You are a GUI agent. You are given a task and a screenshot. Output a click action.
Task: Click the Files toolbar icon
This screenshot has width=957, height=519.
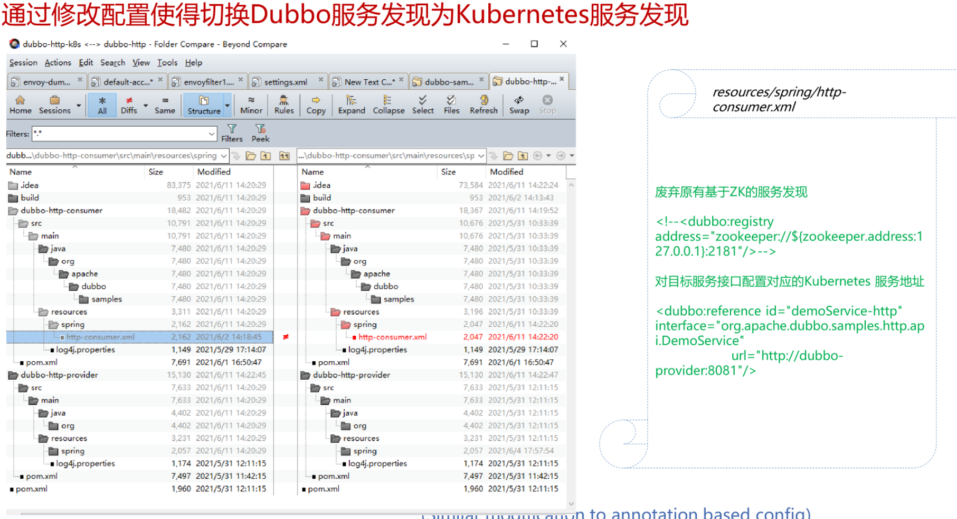451,105
